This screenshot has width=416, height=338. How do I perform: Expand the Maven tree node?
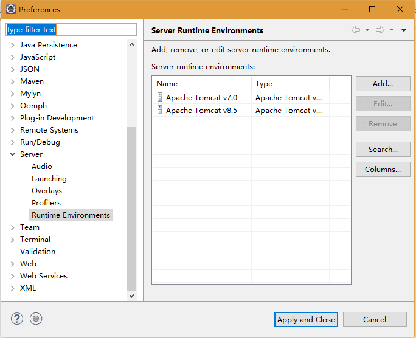[x=13, y=81]
